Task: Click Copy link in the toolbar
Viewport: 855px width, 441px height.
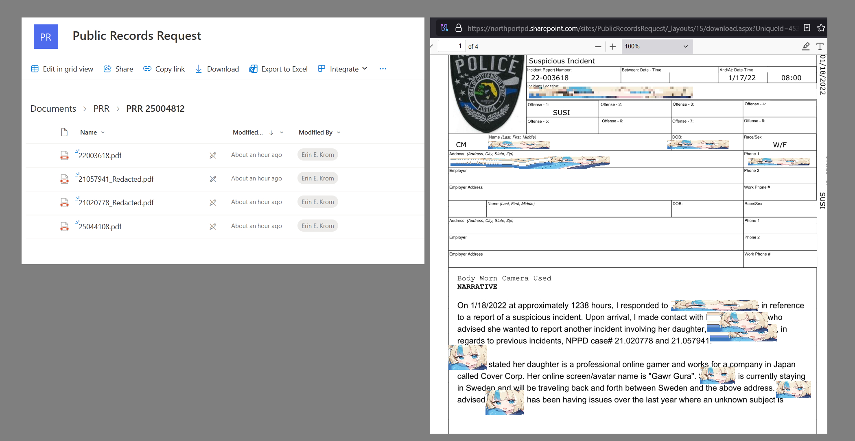Action: (164, 69)
